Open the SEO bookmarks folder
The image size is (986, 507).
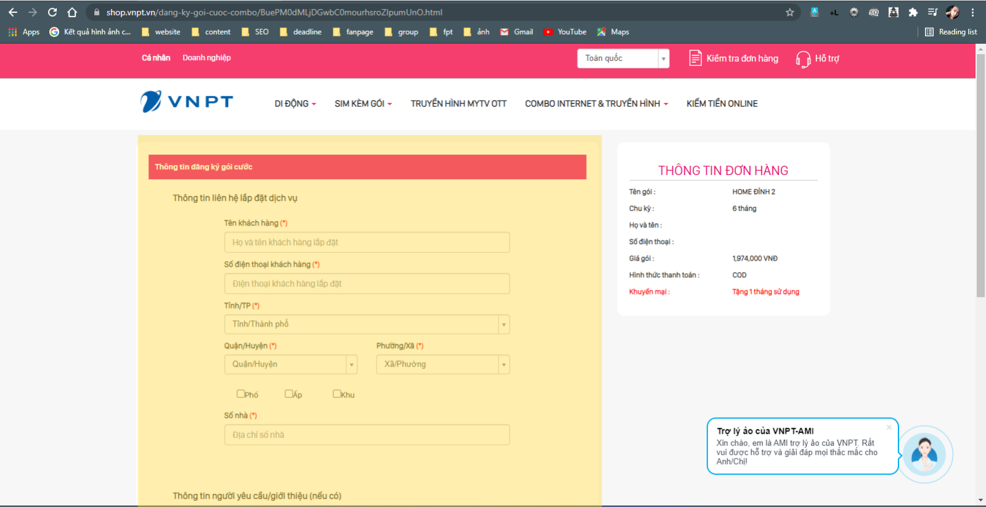click(x=255, y=32)
